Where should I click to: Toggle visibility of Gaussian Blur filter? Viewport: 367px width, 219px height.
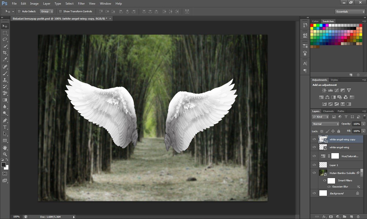coord(329,187)
